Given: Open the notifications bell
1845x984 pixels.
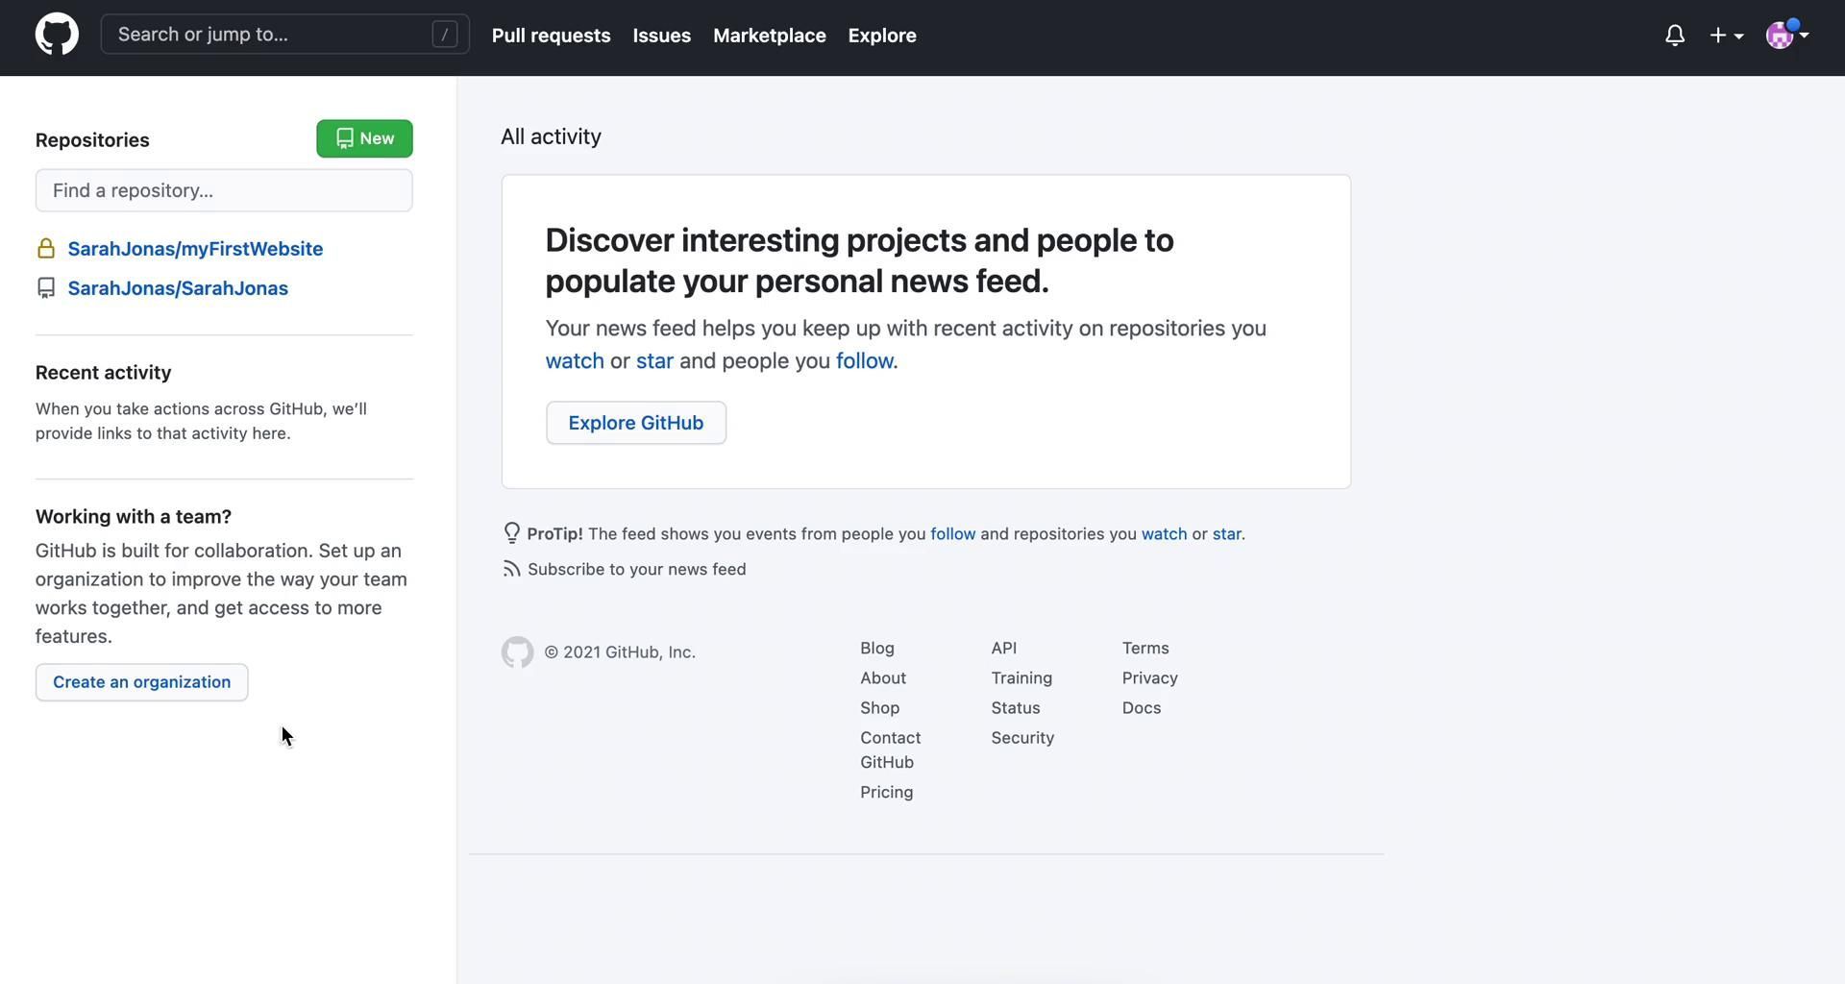Looking at the screenshot, I should (1674, 36).
